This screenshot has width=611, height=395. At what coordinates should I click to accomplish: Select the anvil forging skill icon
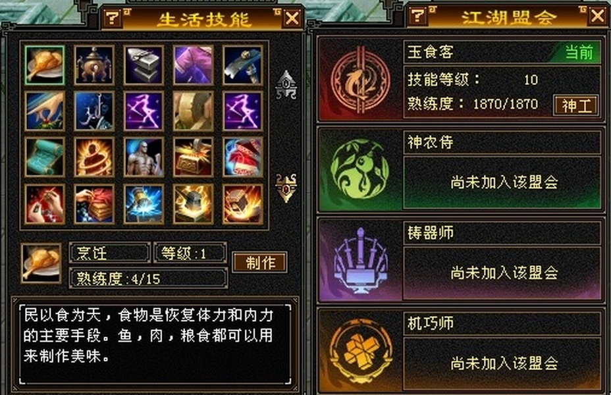(144, 65)
